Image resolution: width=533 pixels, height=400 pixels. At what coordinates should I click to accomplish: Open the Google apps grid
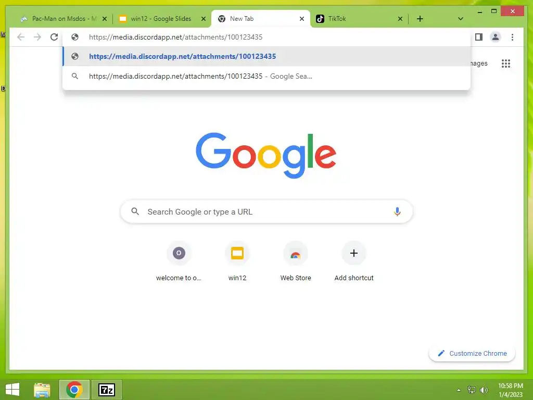[506, 63]
